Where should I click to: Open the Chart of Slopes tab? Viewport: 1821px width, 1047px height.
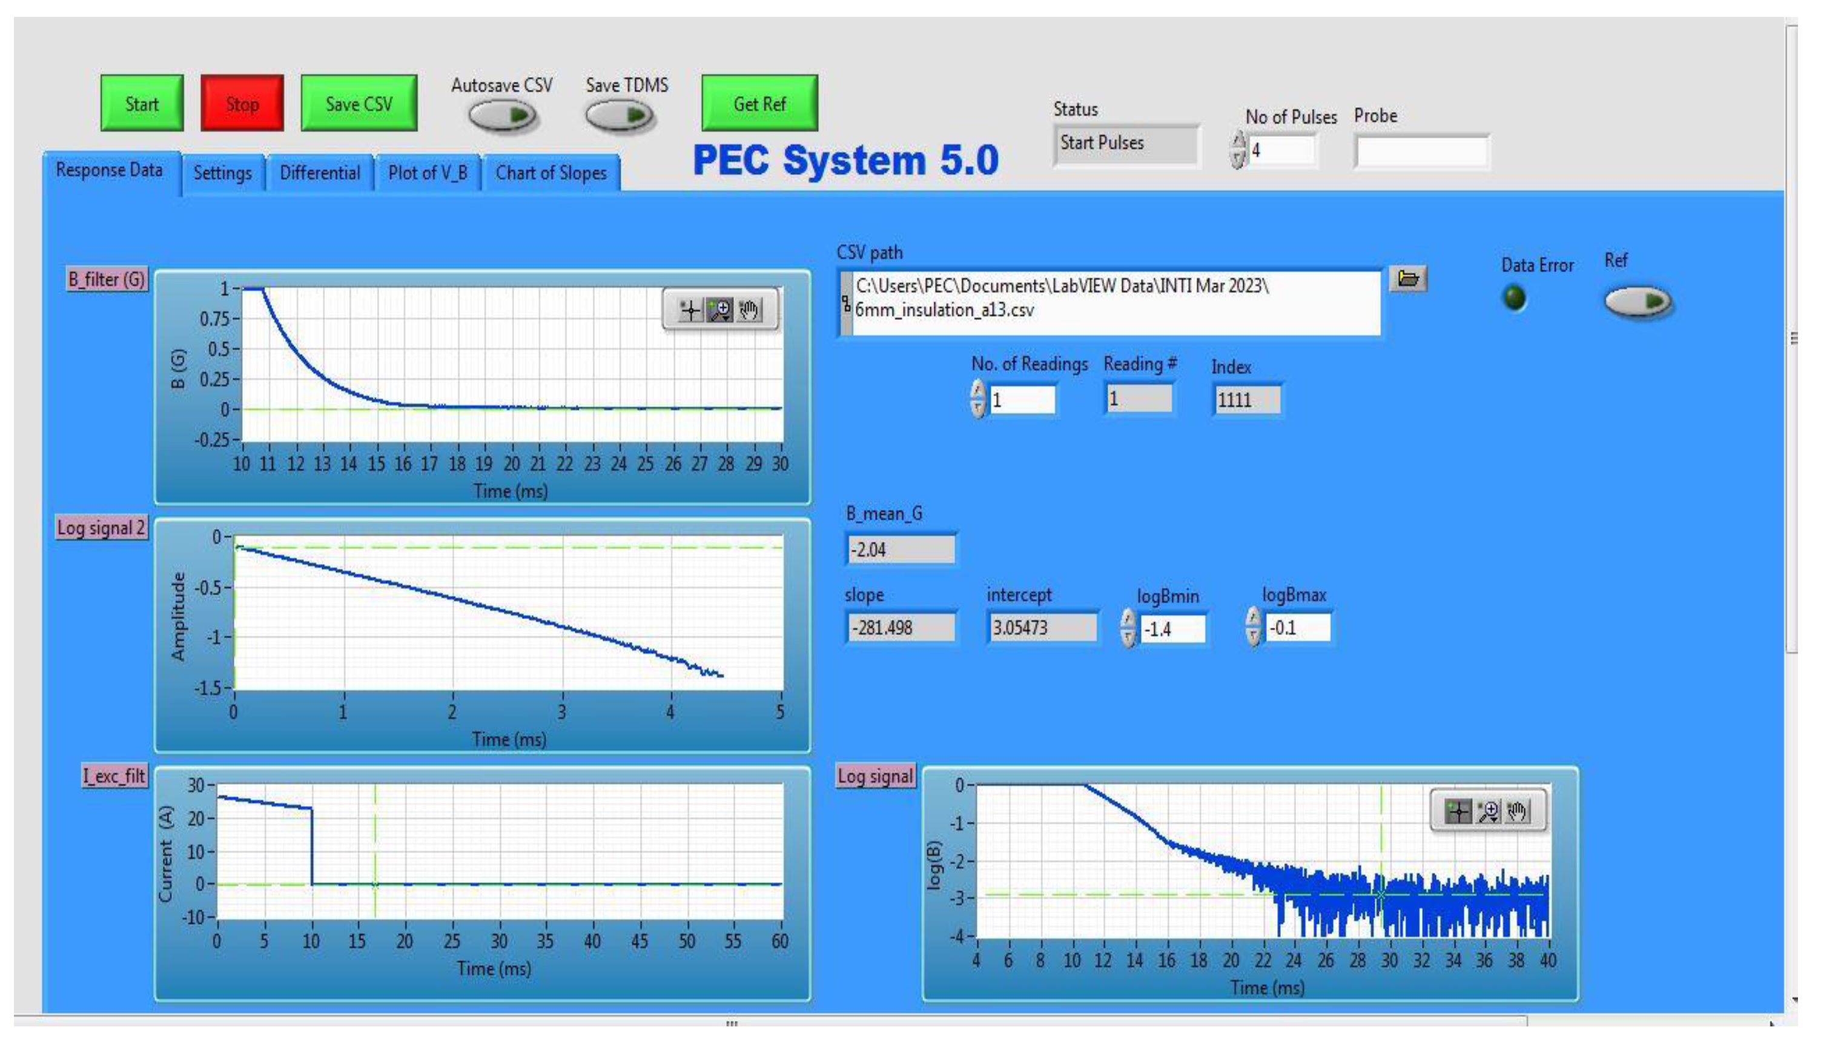(x=550, y=173)
